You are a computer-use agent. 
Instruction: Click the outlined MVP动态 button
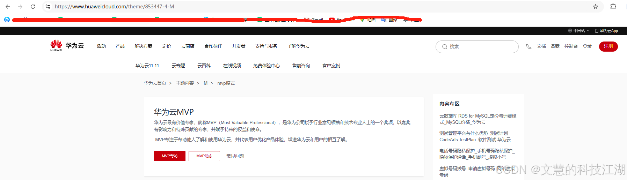[x=204, y=156]
